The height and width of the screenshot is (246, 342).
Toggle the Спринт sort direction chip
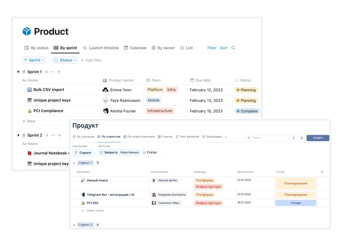(83, 153)
